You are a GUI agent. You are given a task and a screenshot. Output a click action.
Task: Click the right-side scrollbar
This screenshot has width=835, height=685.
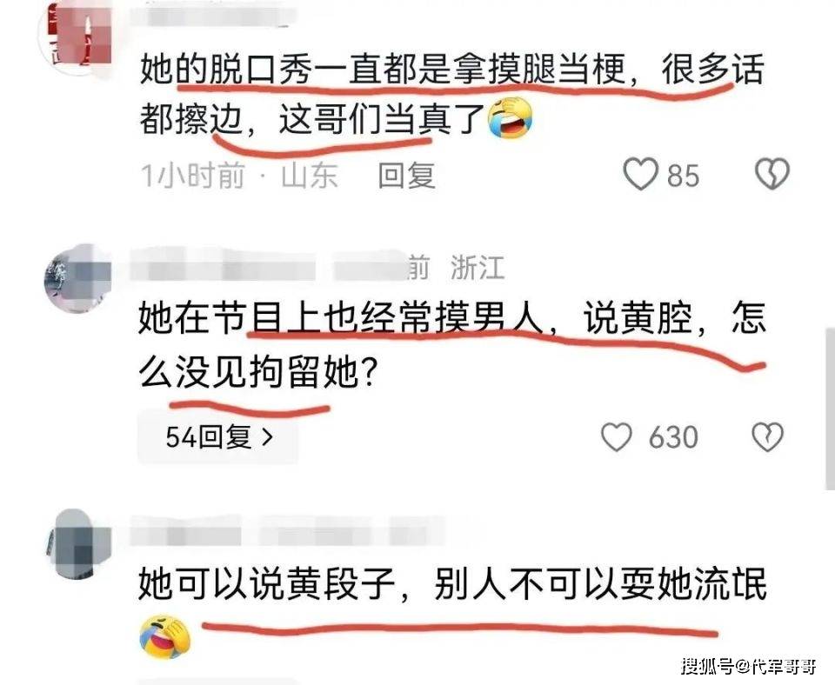tap(830, 409)
